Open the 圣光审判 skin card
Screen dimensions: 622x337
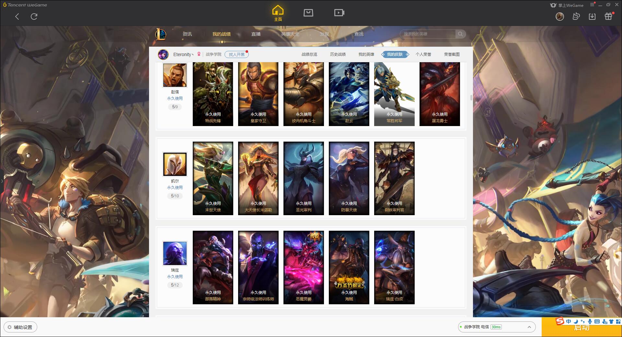[x=304, y=178]
